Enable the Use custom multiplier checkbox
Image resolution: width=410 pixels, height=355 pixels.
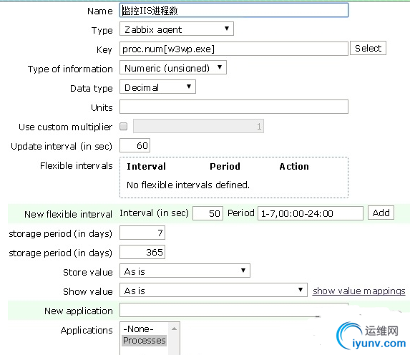tap(123, 127)
